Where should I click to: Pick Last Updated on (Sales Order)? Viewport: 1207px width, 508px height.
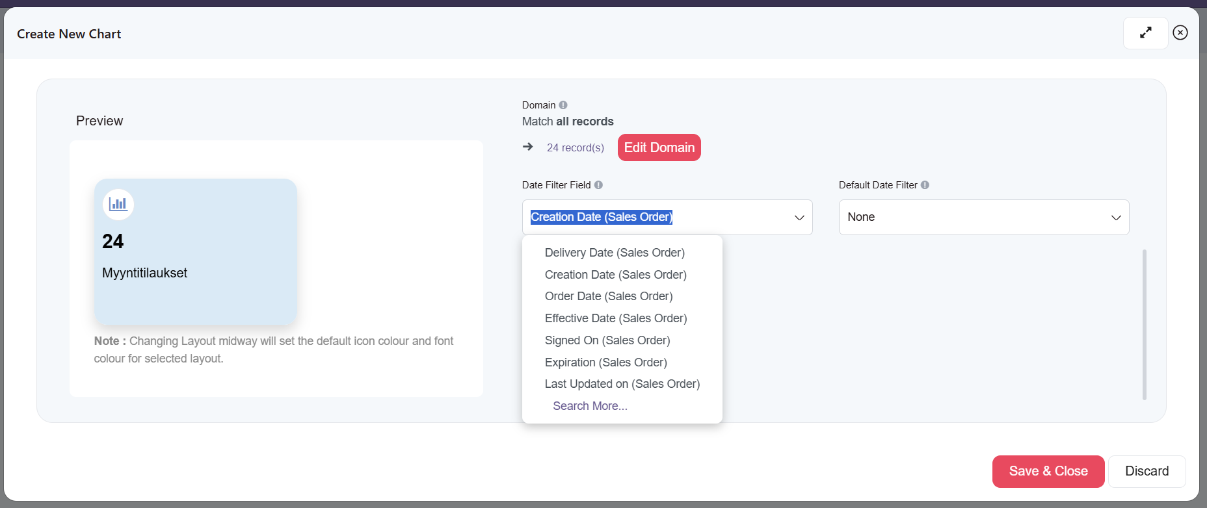pyautogui.click(x=622, y=384)
